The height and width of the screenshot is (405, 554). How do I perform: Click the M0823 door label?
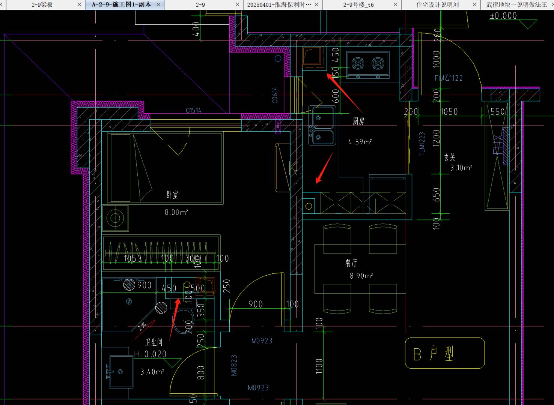click(234, 366)
